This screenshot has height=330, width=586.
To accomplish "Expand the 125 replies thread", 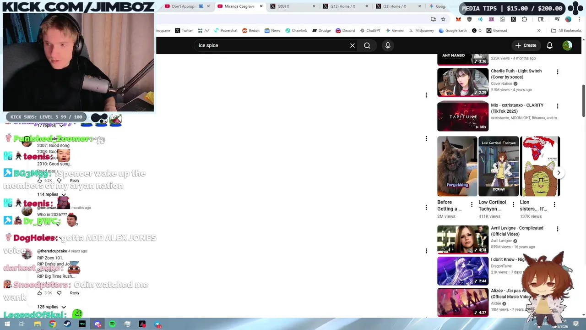I will [51, 307].
